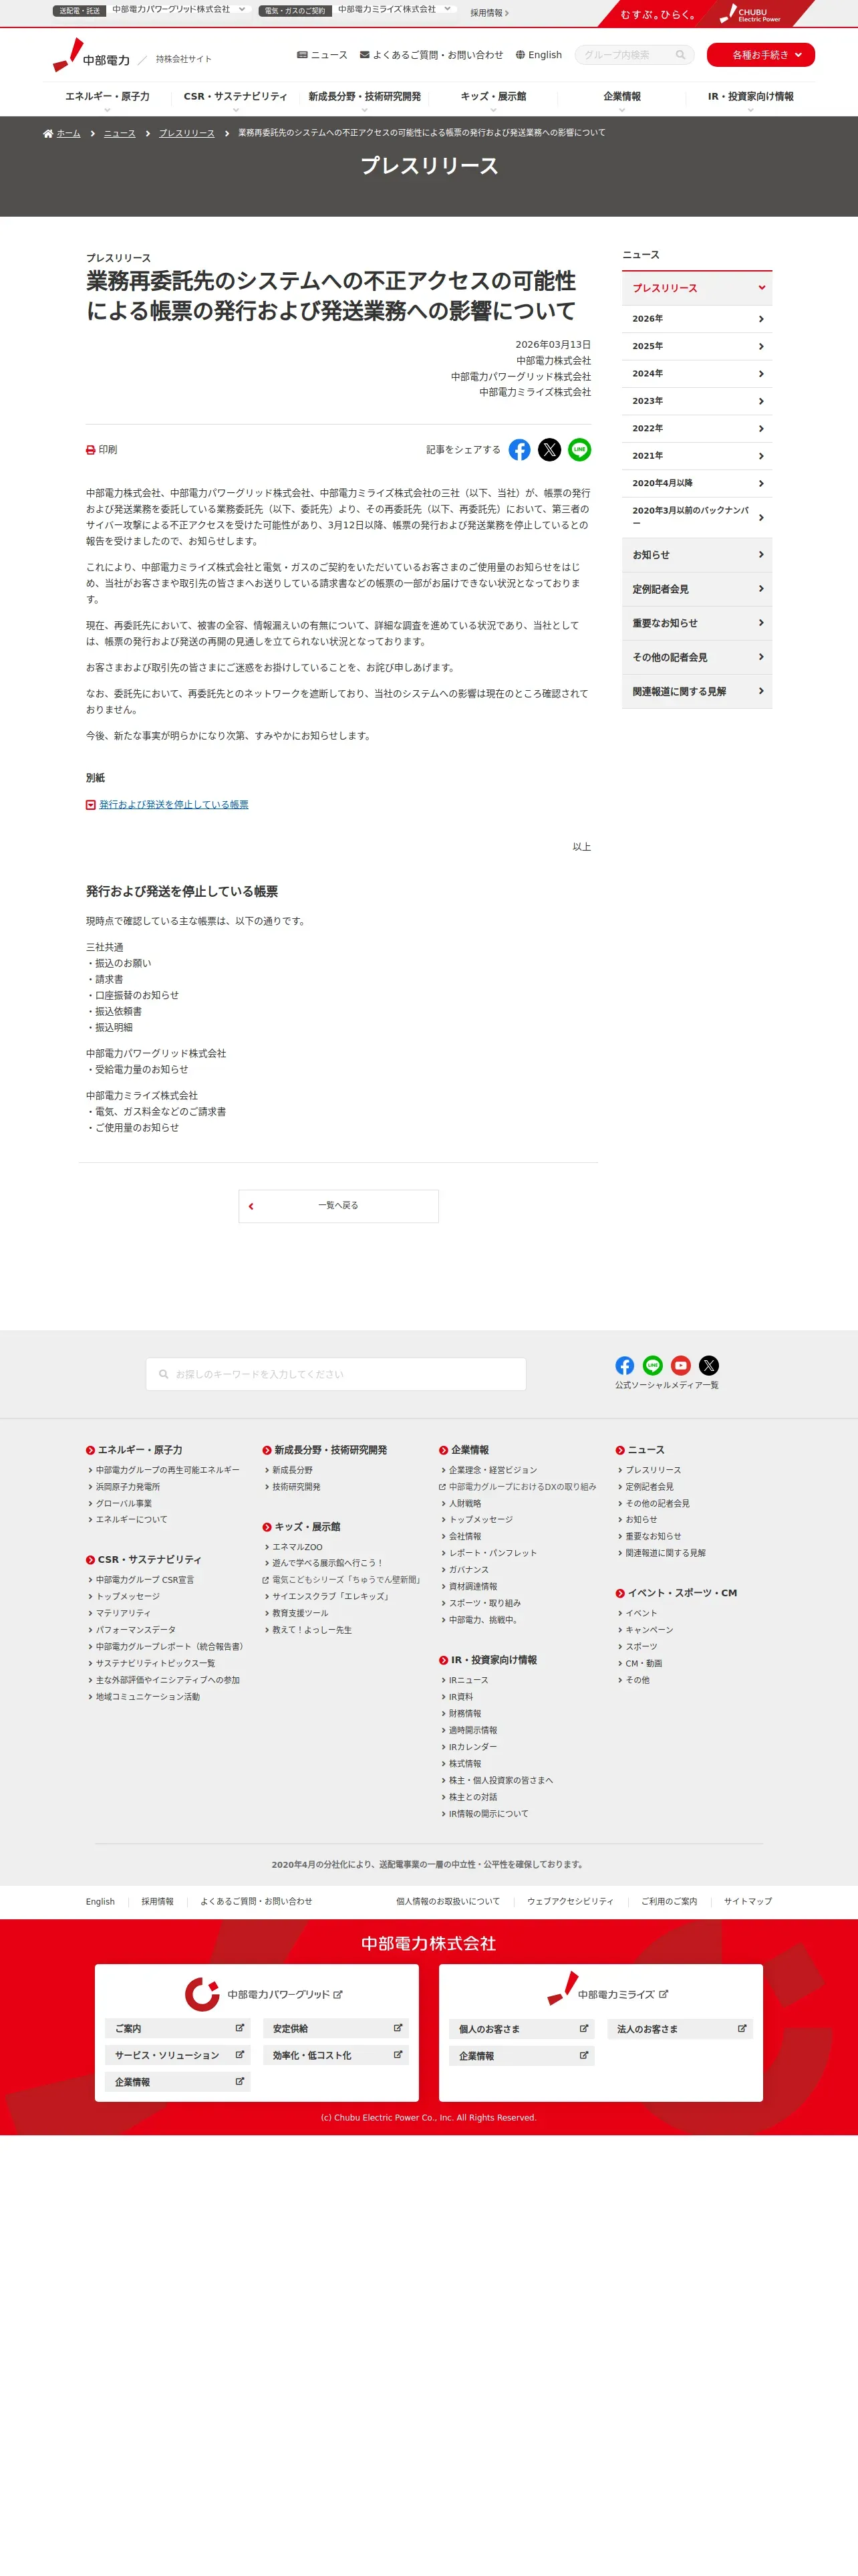The image size is (858, 2576).
Task: Click サイトマップ in footer
Action: (x=748, y=1901)
